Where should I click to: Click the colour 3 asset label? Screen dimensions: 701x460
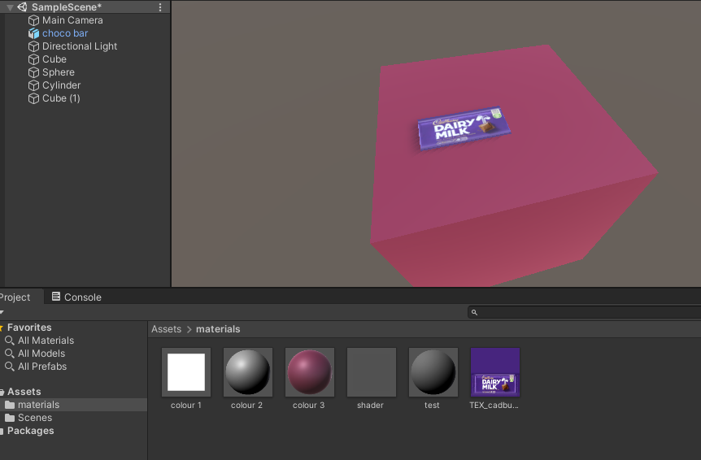pyautogui.click(x=308, y=405)
